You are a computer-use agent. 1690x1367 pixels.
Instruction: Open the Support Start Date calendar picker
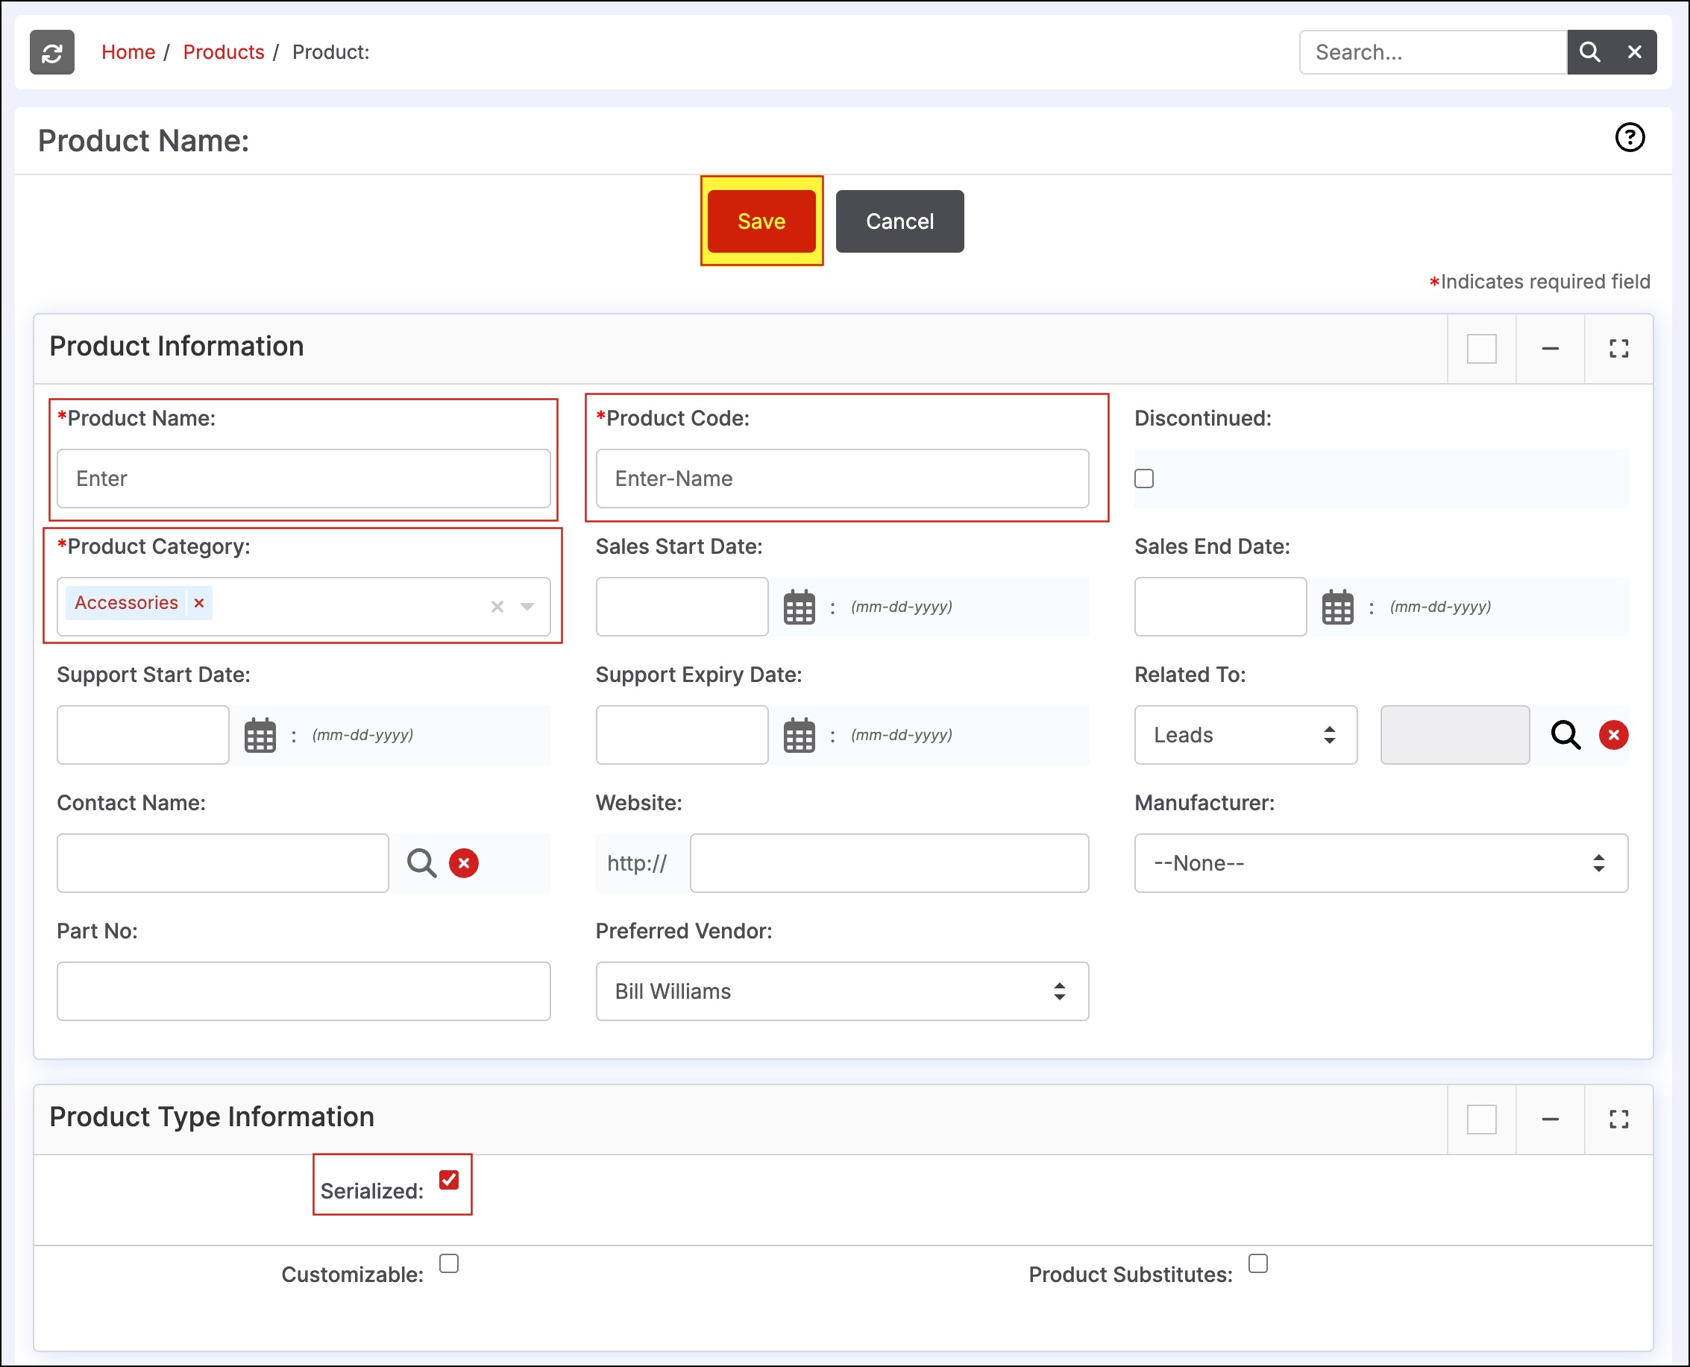point(260,736)
